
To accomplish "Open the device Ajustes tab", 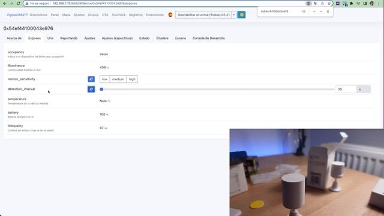I will tap(89, 38).
